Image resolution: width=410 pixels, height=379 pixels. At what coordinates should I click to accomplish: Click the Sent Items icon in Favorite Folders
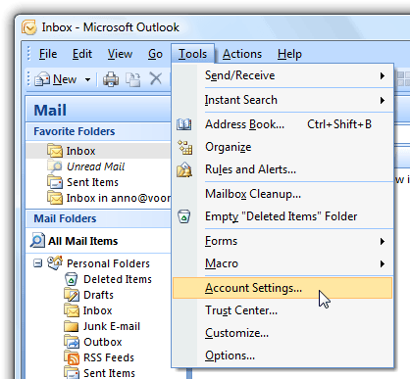[55, 182]
